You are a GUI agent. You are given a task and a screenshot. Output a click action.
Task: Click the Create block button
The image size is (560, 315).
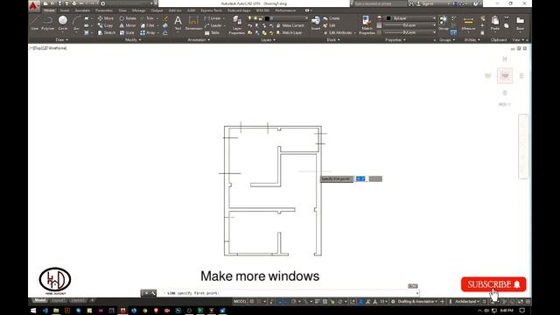[x=332, y=18]
